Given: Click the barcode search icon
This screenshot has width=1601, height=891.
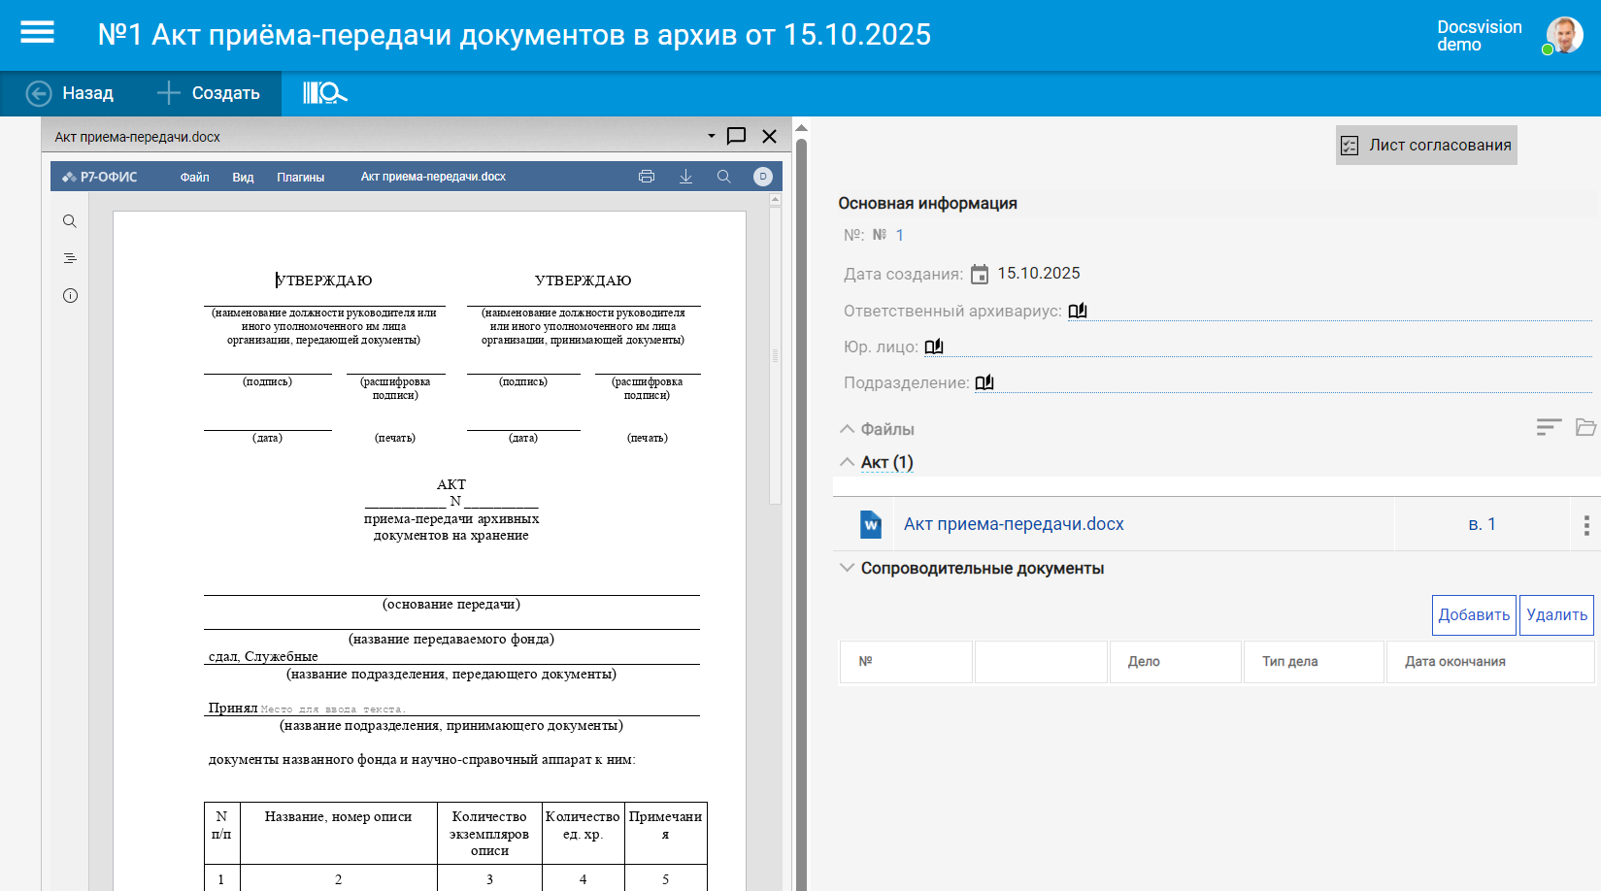Looking at the screenshot, I should coord(324,93).
